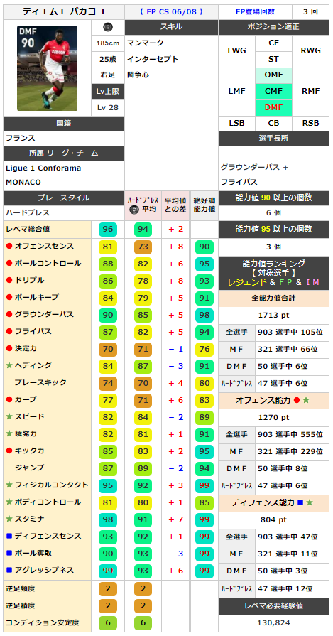Click the インターセプト skill
The height and width of the screenshot is (636, 333).
click(153, 59)
